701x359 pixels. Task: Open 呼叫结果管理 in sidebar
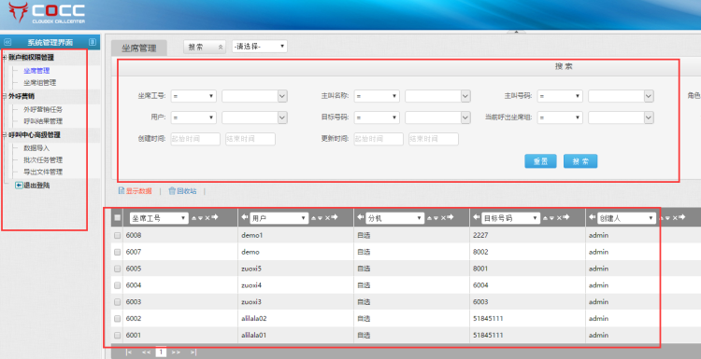tap(43, 121)
